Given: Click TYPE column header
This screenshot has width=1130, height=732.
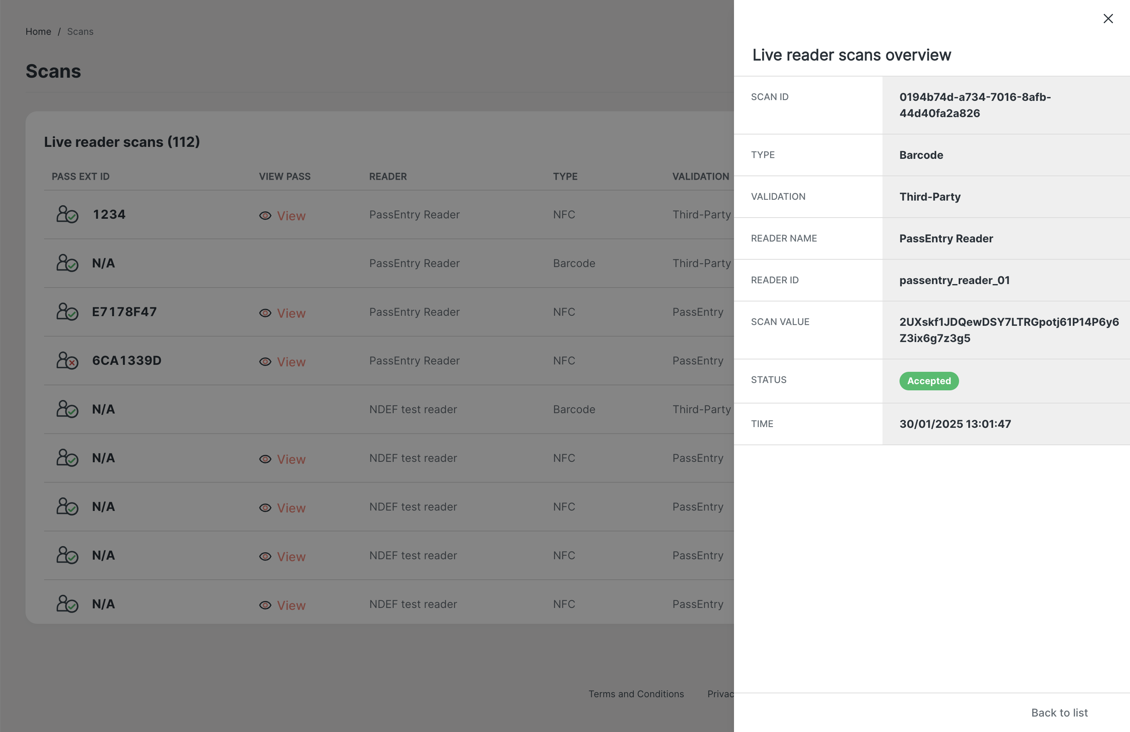Looking at the screenshot, I should [x=565, y=177].
